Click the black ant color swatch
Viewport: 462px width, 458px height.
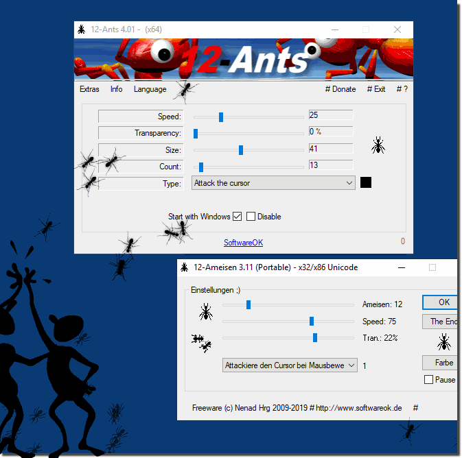[366, 182]
